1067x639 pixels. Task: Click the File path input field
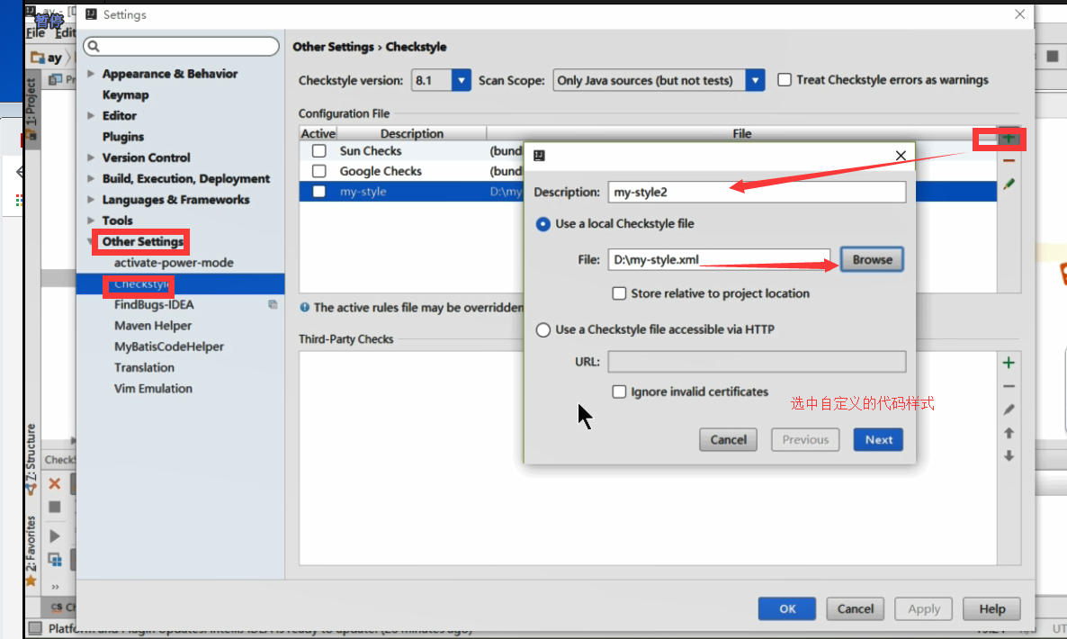click(x=719, y=259)
